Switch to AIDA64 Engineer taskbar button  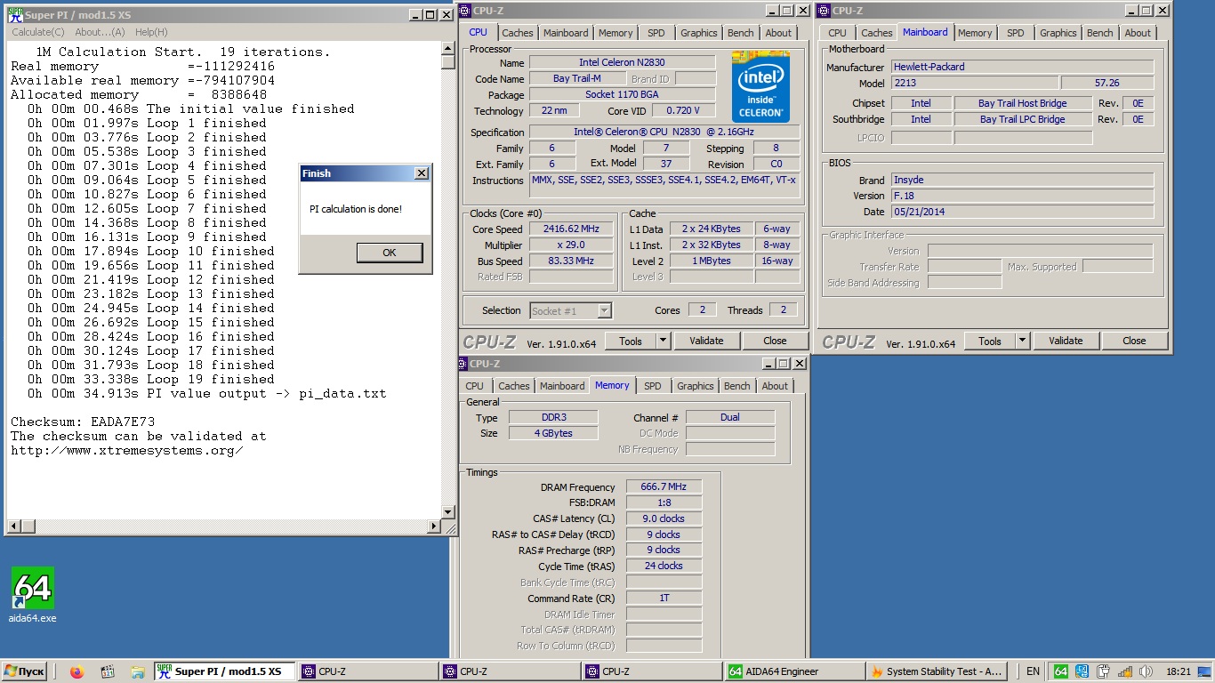794,671
